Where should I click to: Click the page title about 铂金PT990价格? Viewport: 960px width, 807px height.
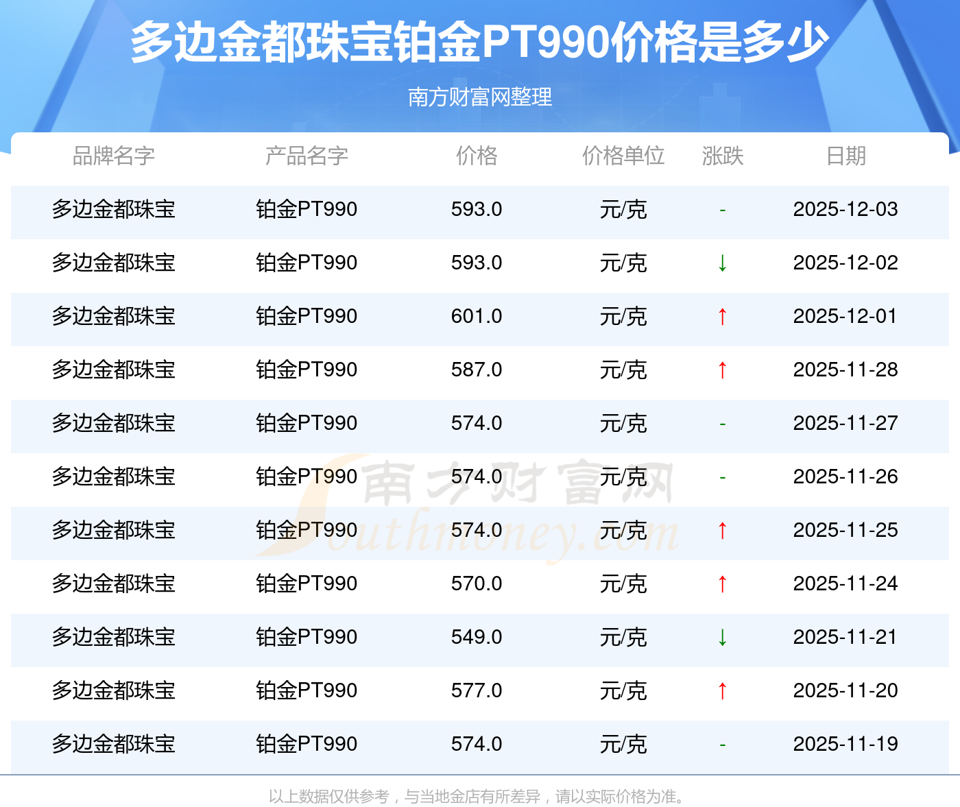pyautogui.click(x=480, y=43)
